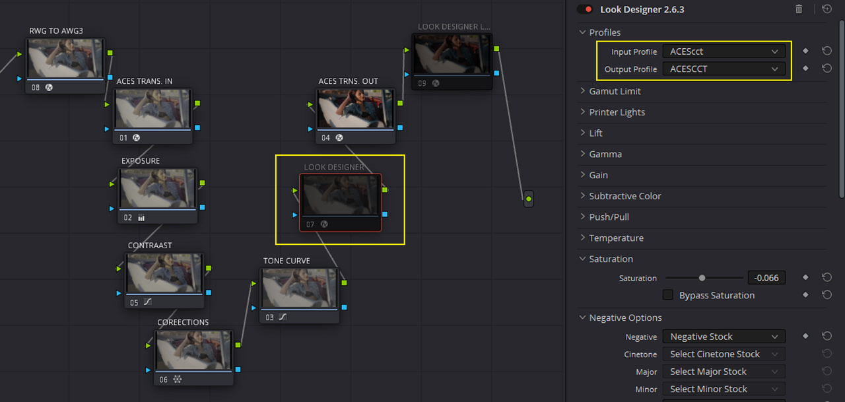Expand the Lift section
Screen dimensions: 845x402
pyautogui.click(x=583, y=133)
